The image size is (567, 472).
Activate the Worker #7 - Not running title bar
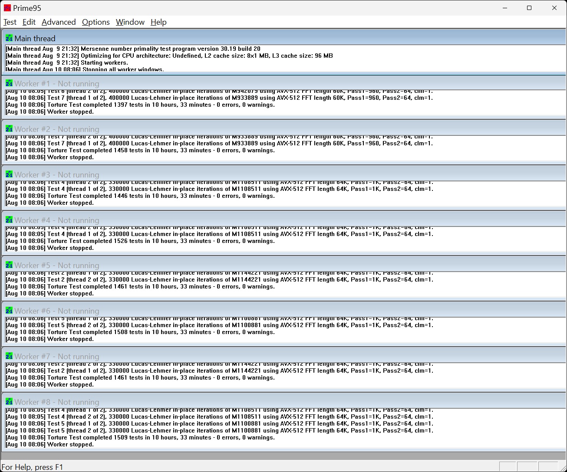pyautogui.click(x=284, y=356)
